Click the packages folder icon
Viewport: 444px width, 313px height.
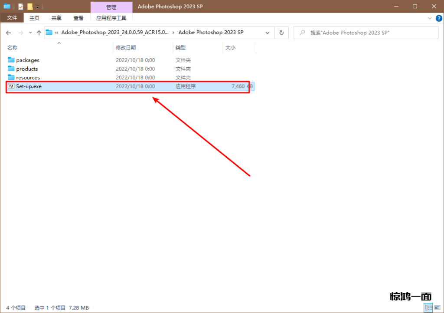tap(11, 60)
